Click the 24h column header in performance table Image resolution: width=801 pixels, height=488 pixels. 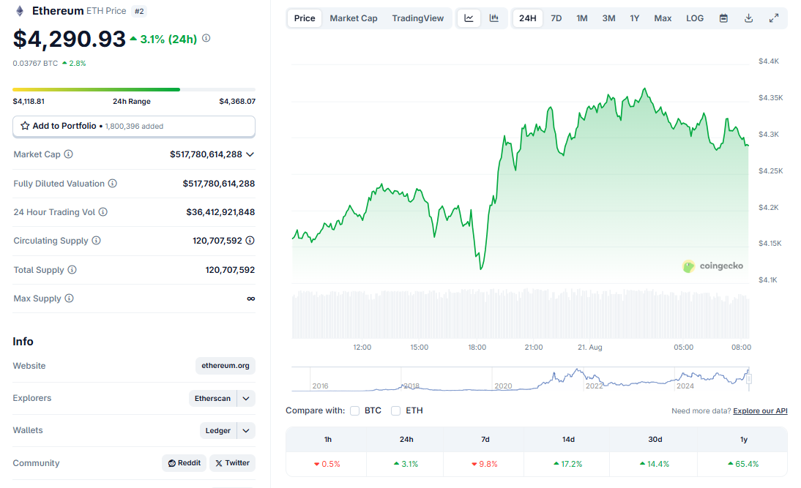tap(406, 439)
